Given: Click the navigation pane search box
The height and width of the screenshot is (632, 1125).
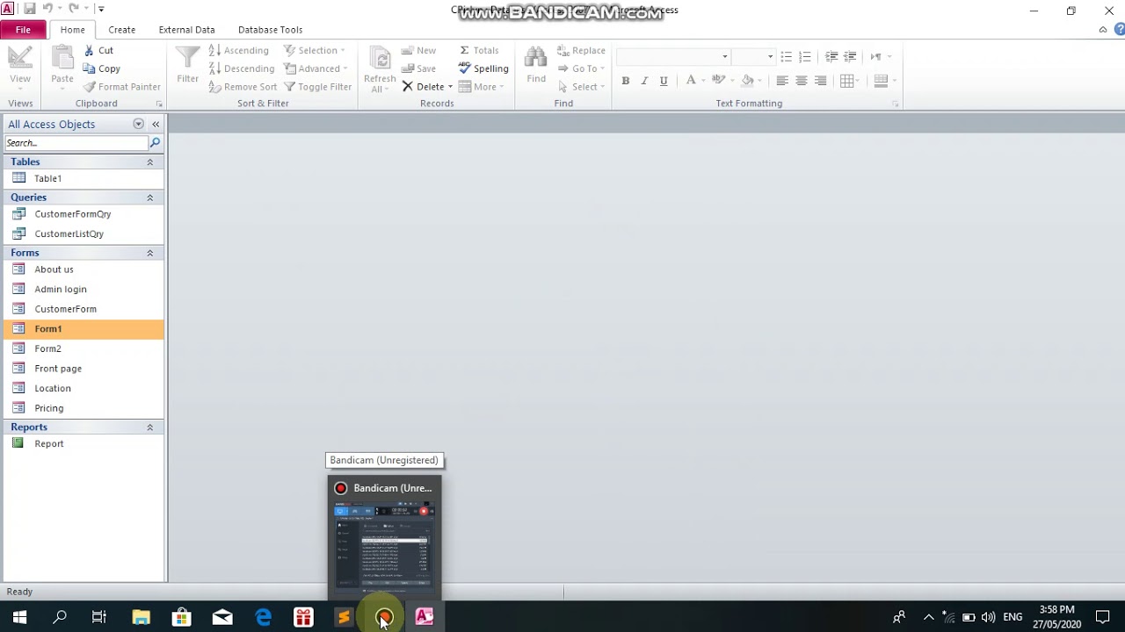Looking at the screenshot, I should coord(76,142).
